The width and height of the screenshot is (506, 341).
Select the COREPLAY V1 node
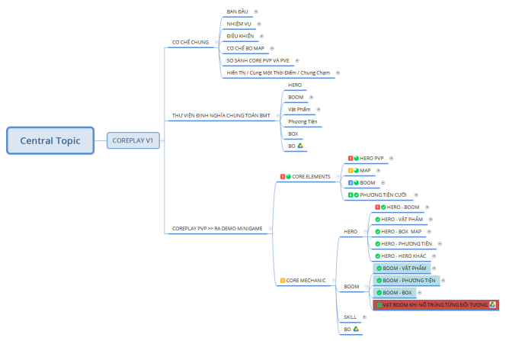tap(133, 140)
